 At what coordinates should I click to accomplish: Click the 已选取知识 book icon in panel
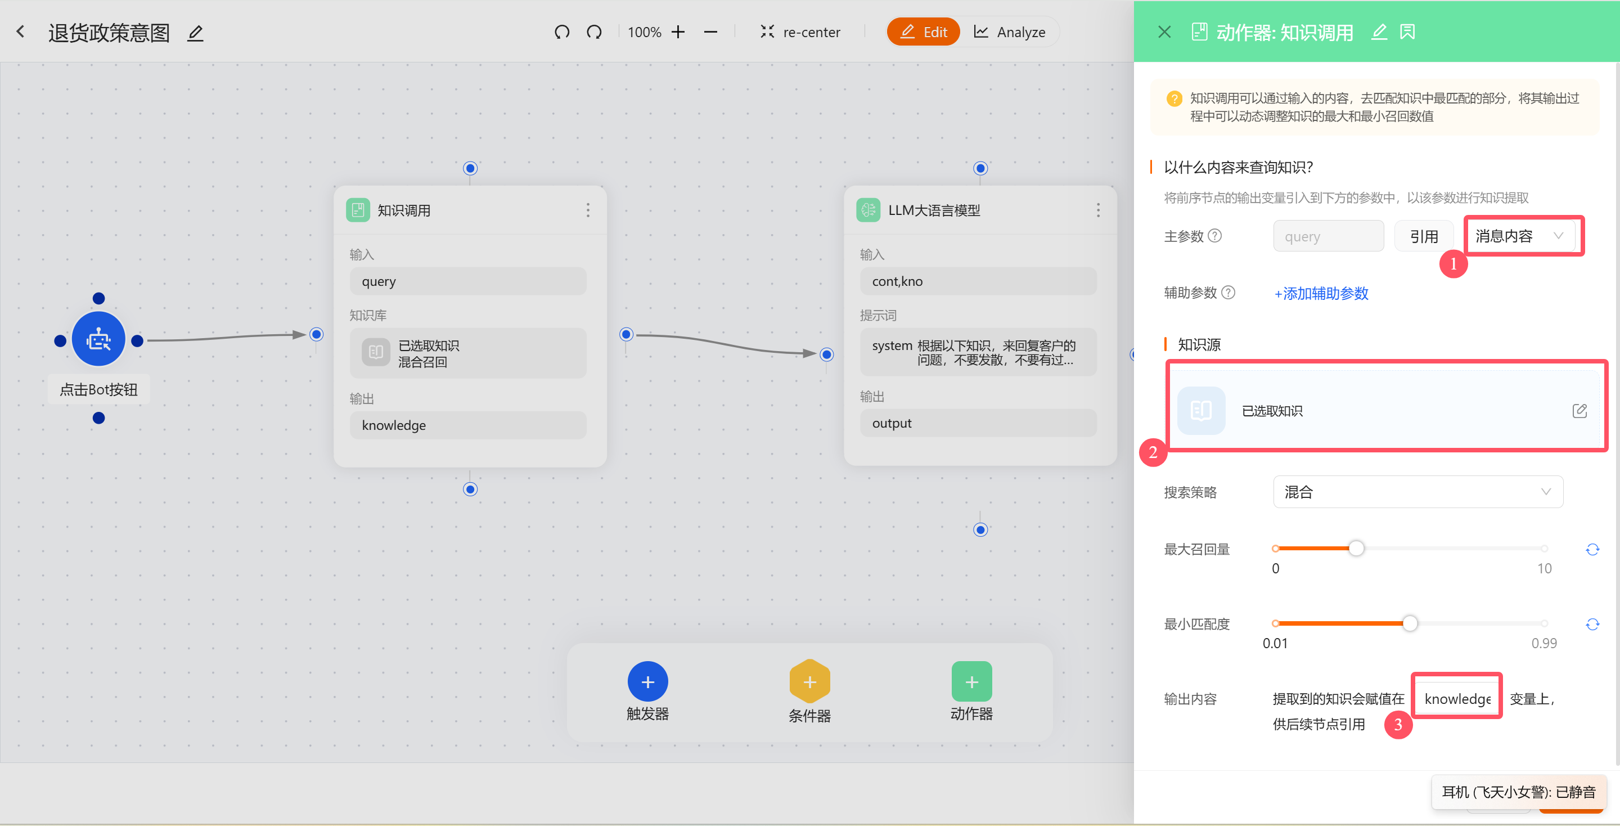pyautogui.click(x=1200, y=411)
